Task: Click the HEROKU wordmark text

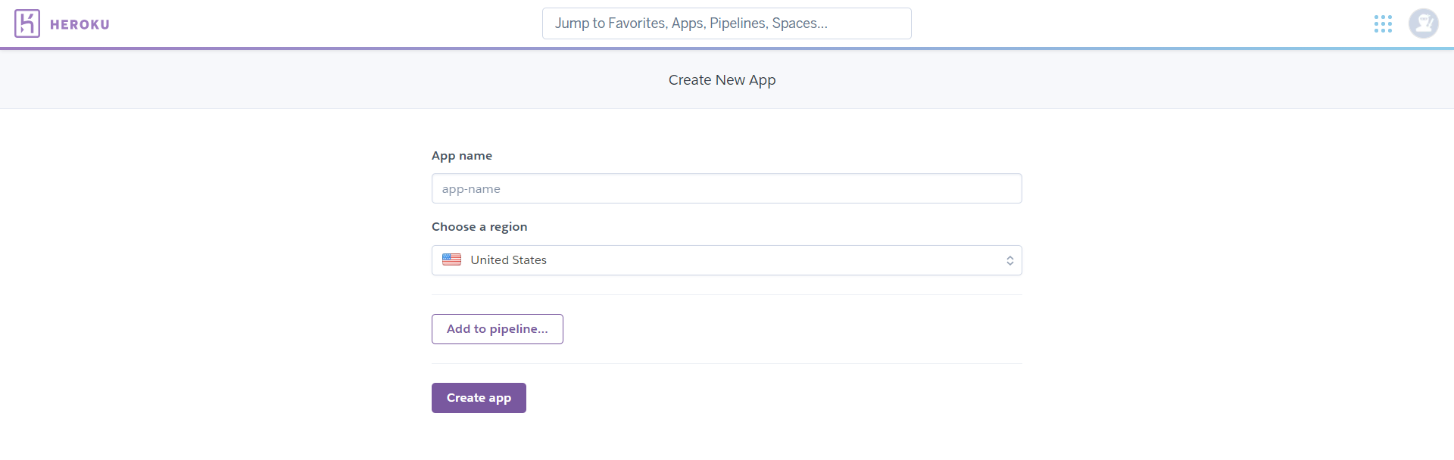Action: (x=80, y=24)
